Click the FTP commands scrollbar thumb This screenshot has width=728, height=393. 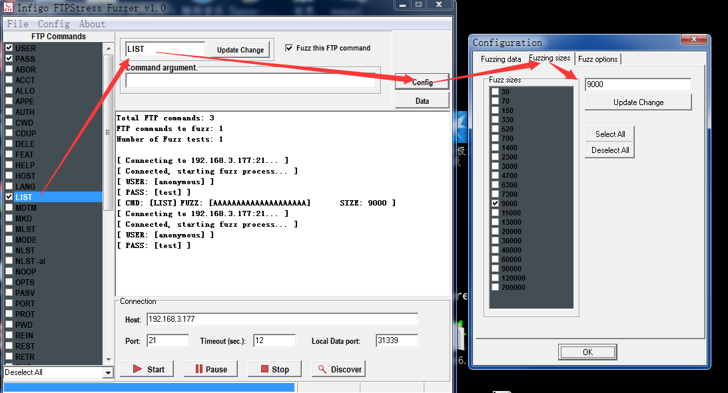point(108,132)
